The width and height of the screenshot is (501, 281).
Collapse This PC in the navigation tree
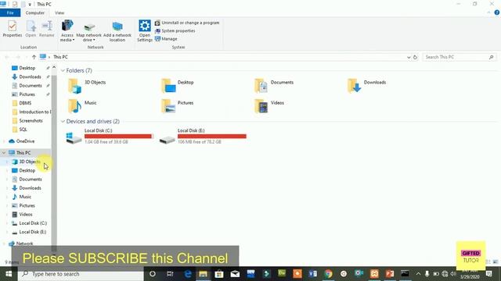coord(4,153)
